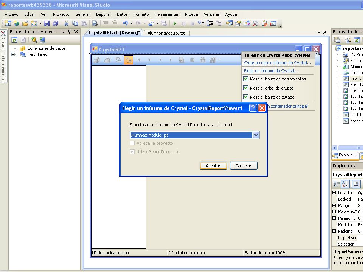Click the Aceptar button

tap(213, 166)
